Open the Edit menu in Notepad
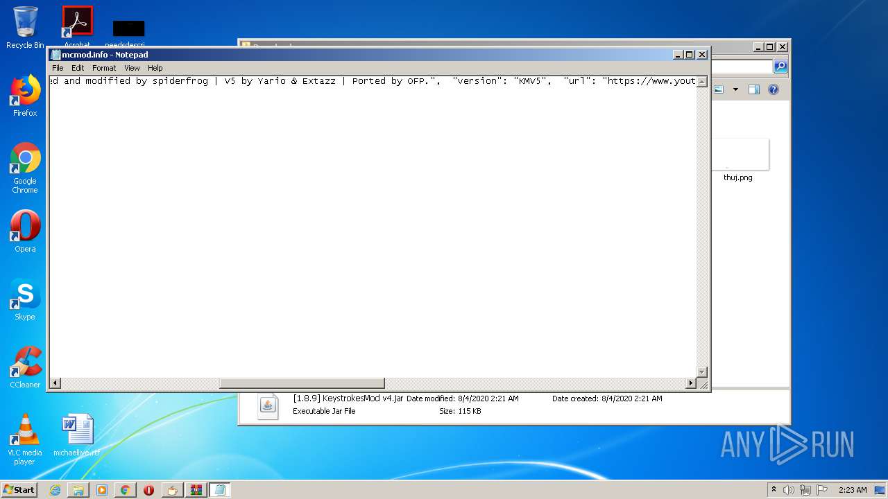 click(78, 68)
